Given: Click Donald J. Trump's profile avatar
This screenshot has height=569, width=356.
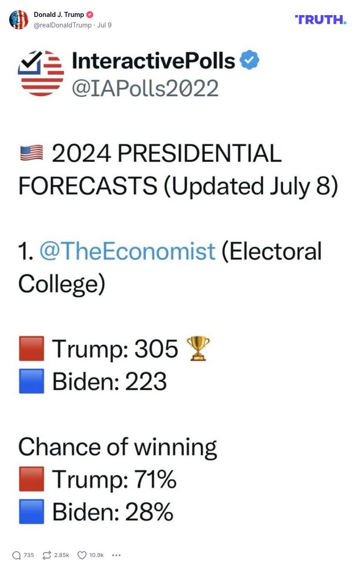Looking at the screenshot, I should [19, 20].
